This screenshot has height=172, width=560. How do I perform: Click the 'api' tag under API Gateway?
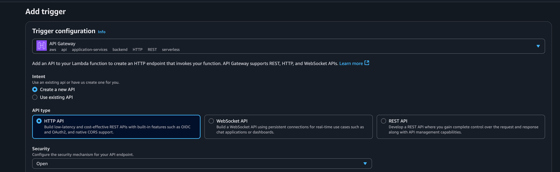[64, 50]
